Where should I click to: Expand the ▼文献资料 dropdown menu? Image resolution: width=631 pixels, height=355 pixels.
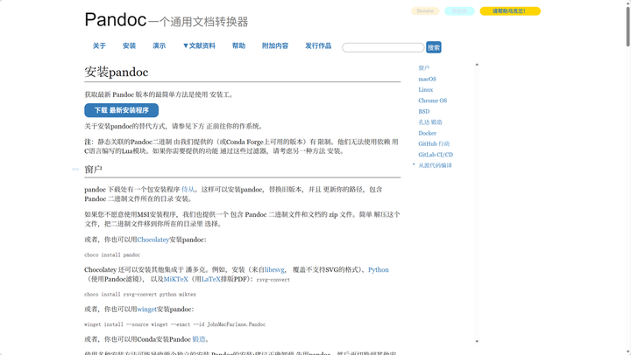pyautogui.click(x=199, y=45)
